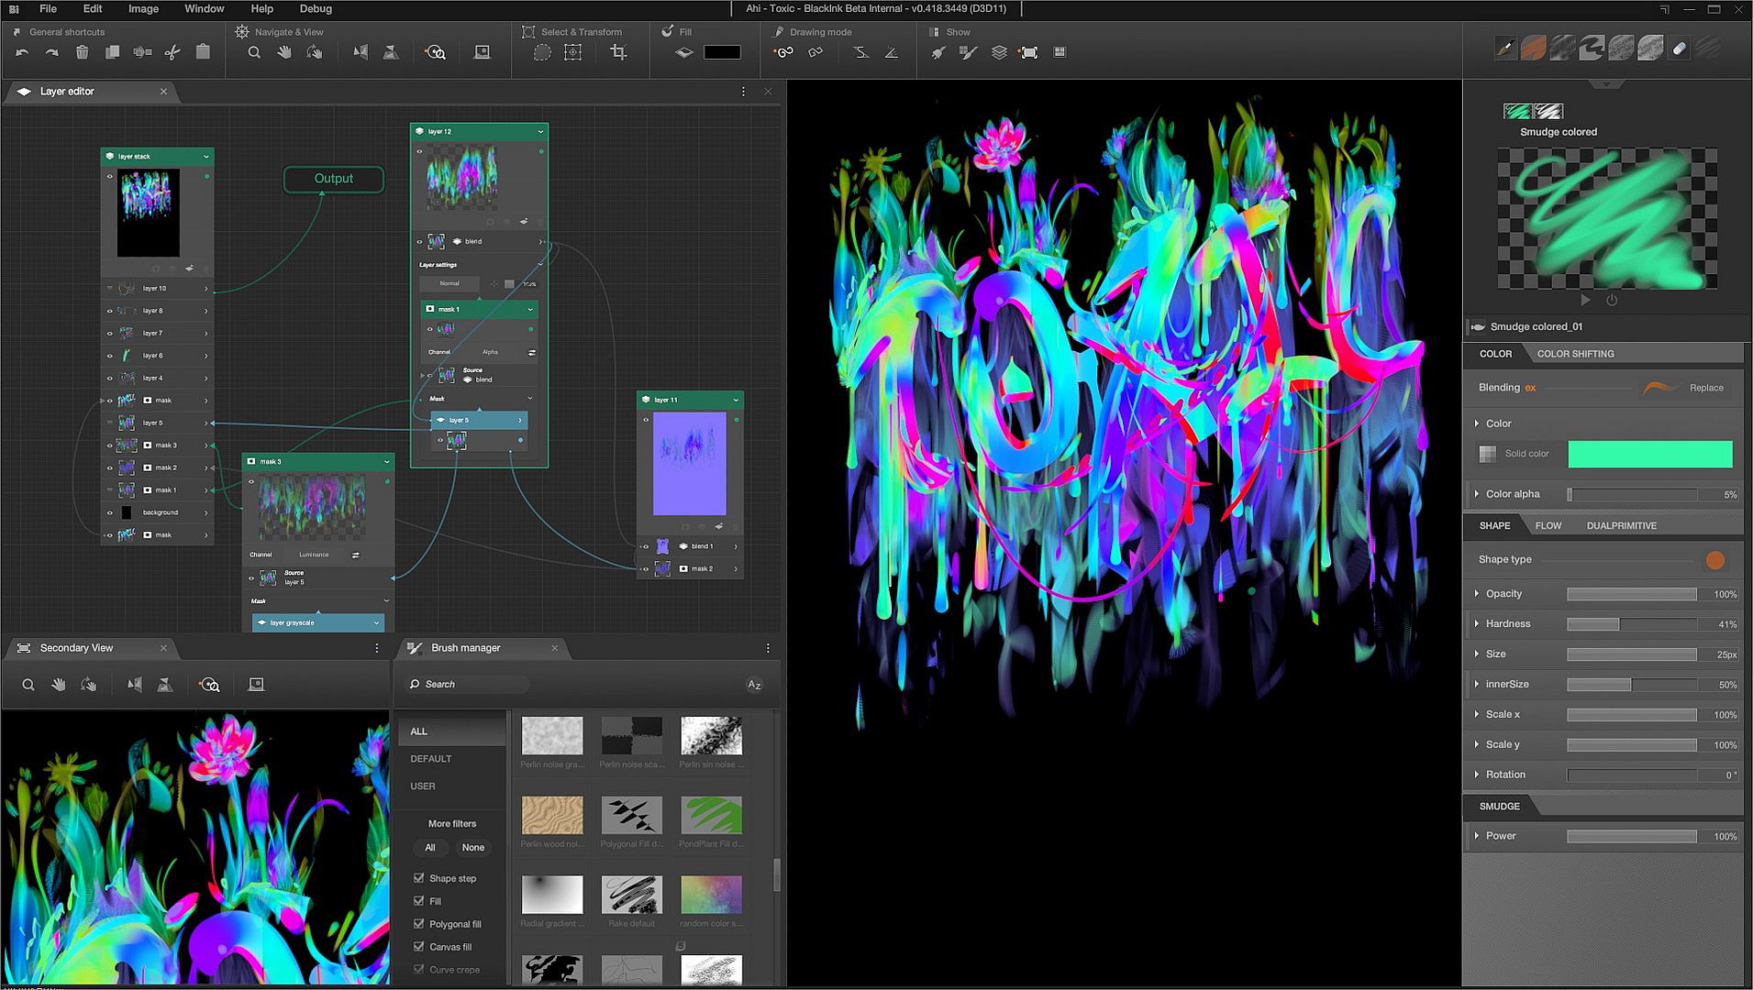This screenshot has height=990, width=1753.
Task: Switch to the COLOR SHIFTING tab
Action: pyautogui.click(x=1575, y=354)
